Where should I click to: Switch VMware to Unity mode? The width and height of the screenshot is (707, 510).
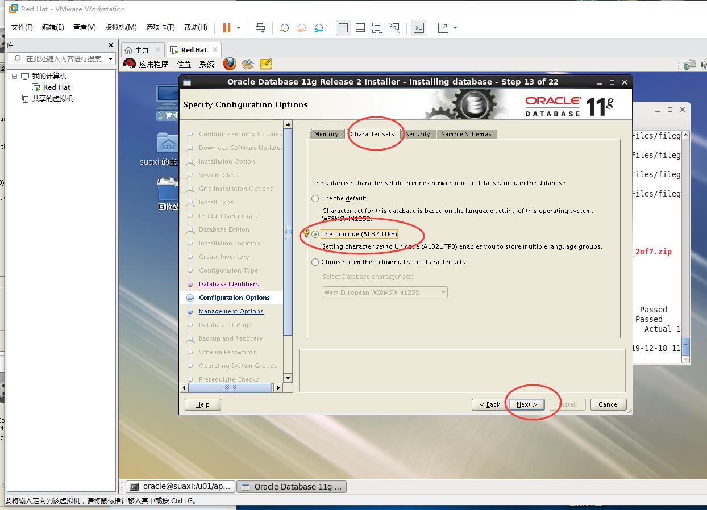coord(394,27)
